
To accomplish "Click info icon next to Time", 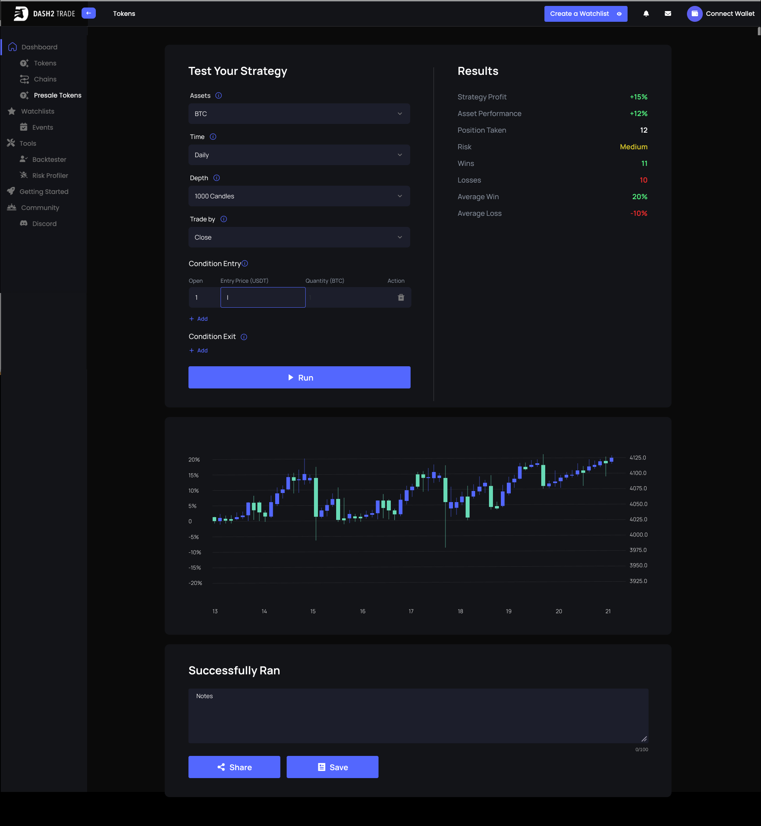I will 213,137.
